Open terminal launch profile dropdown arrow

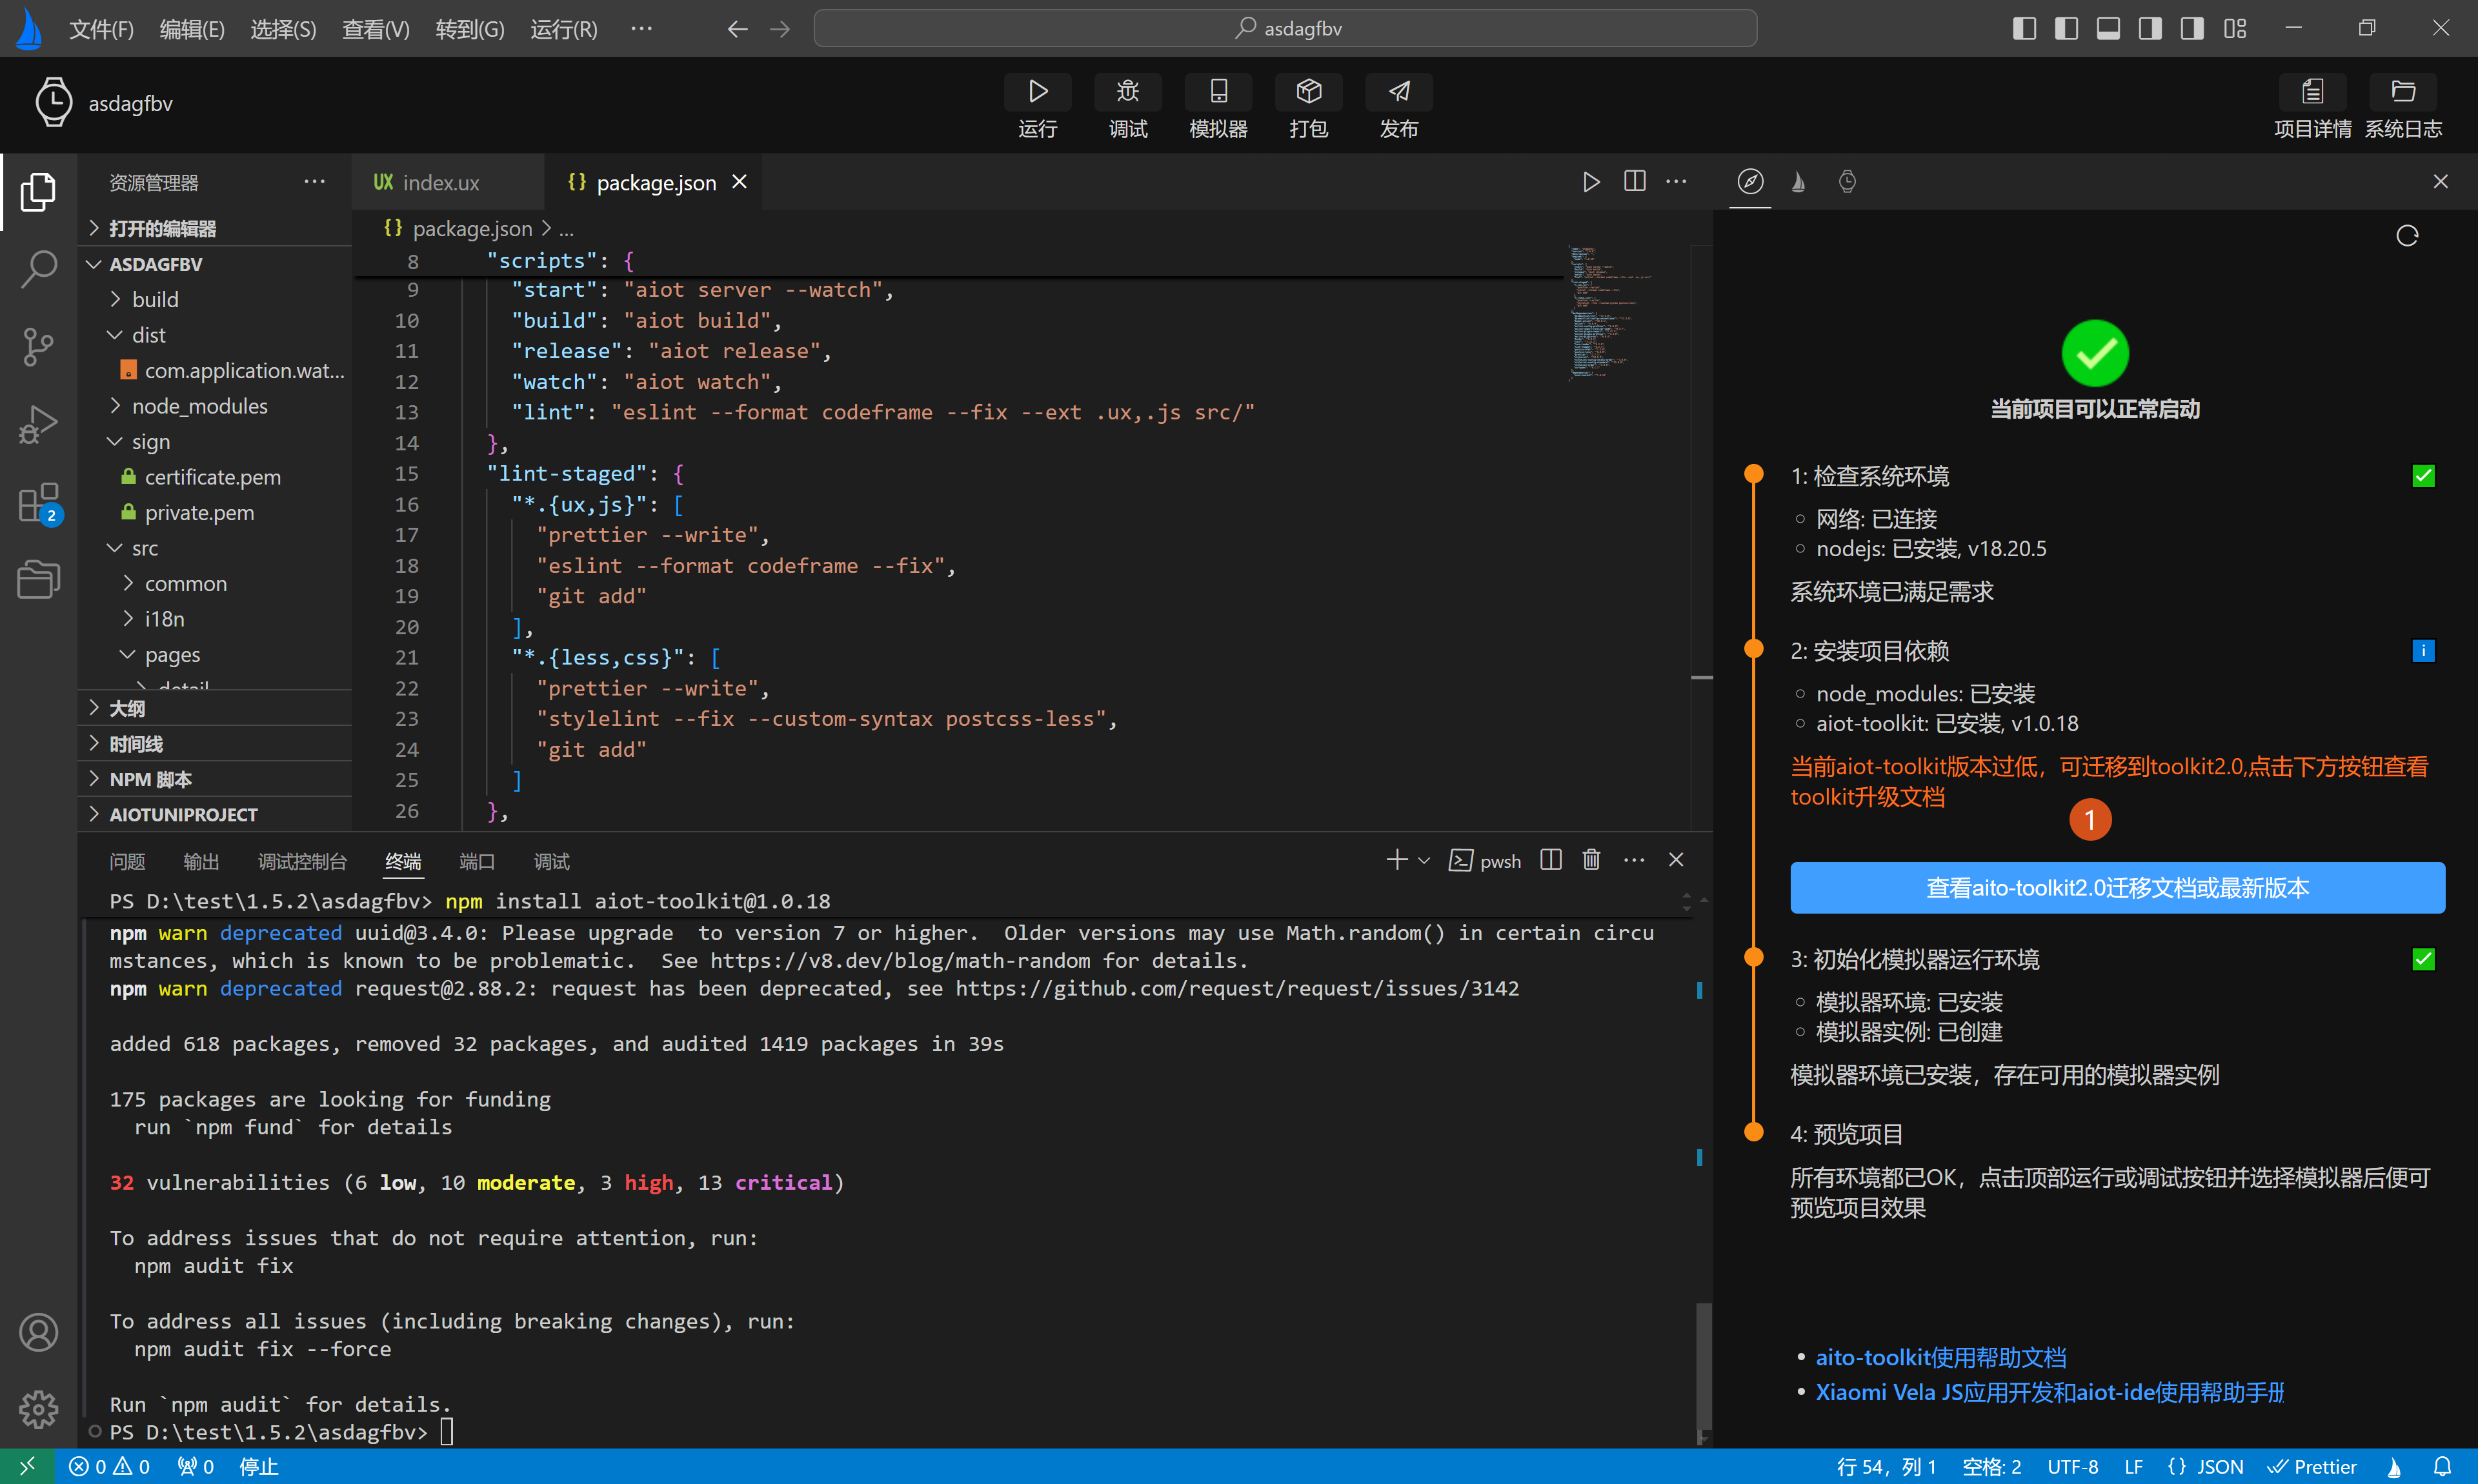1424,860
